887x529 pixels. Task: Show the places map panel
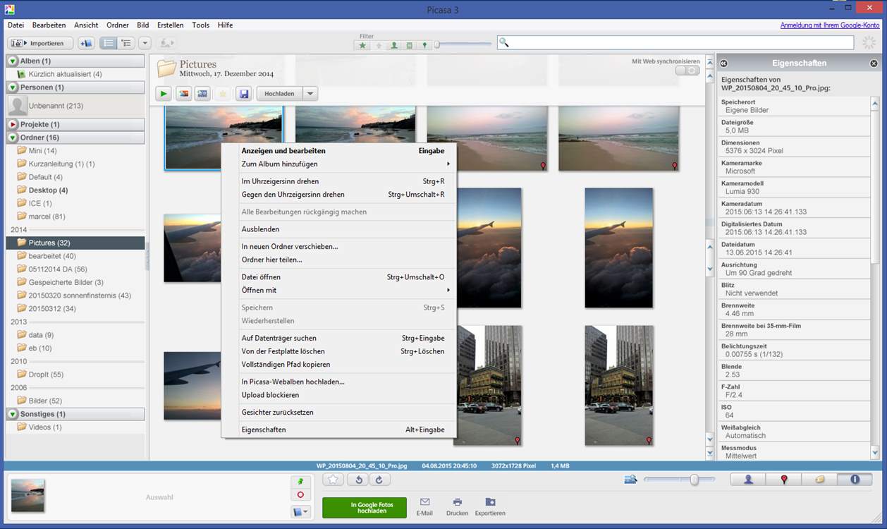pos(783,480)
